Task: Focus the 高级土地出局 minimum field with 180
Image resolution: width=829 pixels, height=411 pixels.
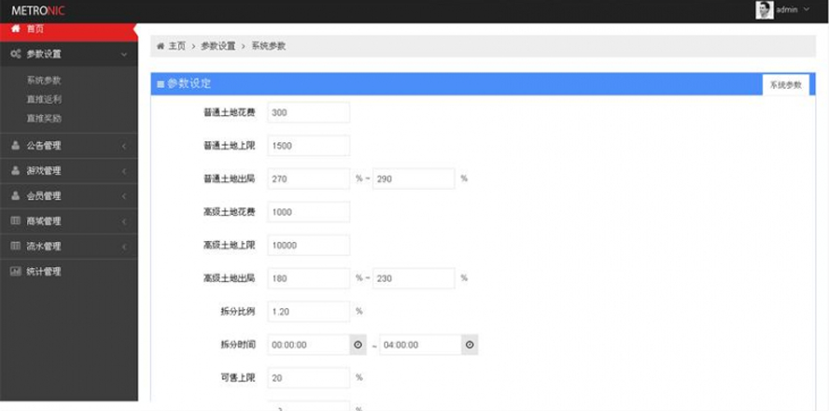Action: [x=309, y=278]
